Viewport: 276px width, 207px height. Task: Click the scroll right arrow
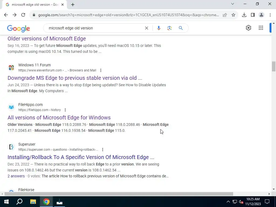(x=269, y=194)
